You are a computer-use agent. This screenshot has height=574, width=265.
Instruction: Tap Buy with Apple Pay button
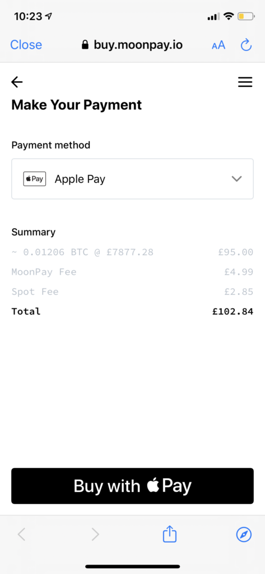pyautogui.click(x=132, y=486)
